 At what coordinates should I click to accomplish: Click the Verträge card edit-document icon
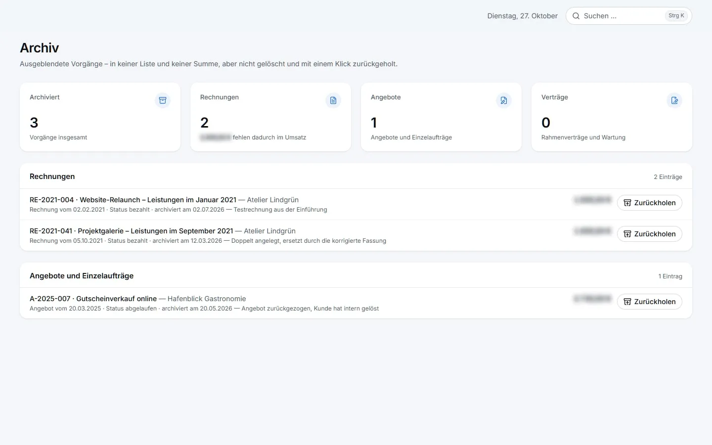674,100
